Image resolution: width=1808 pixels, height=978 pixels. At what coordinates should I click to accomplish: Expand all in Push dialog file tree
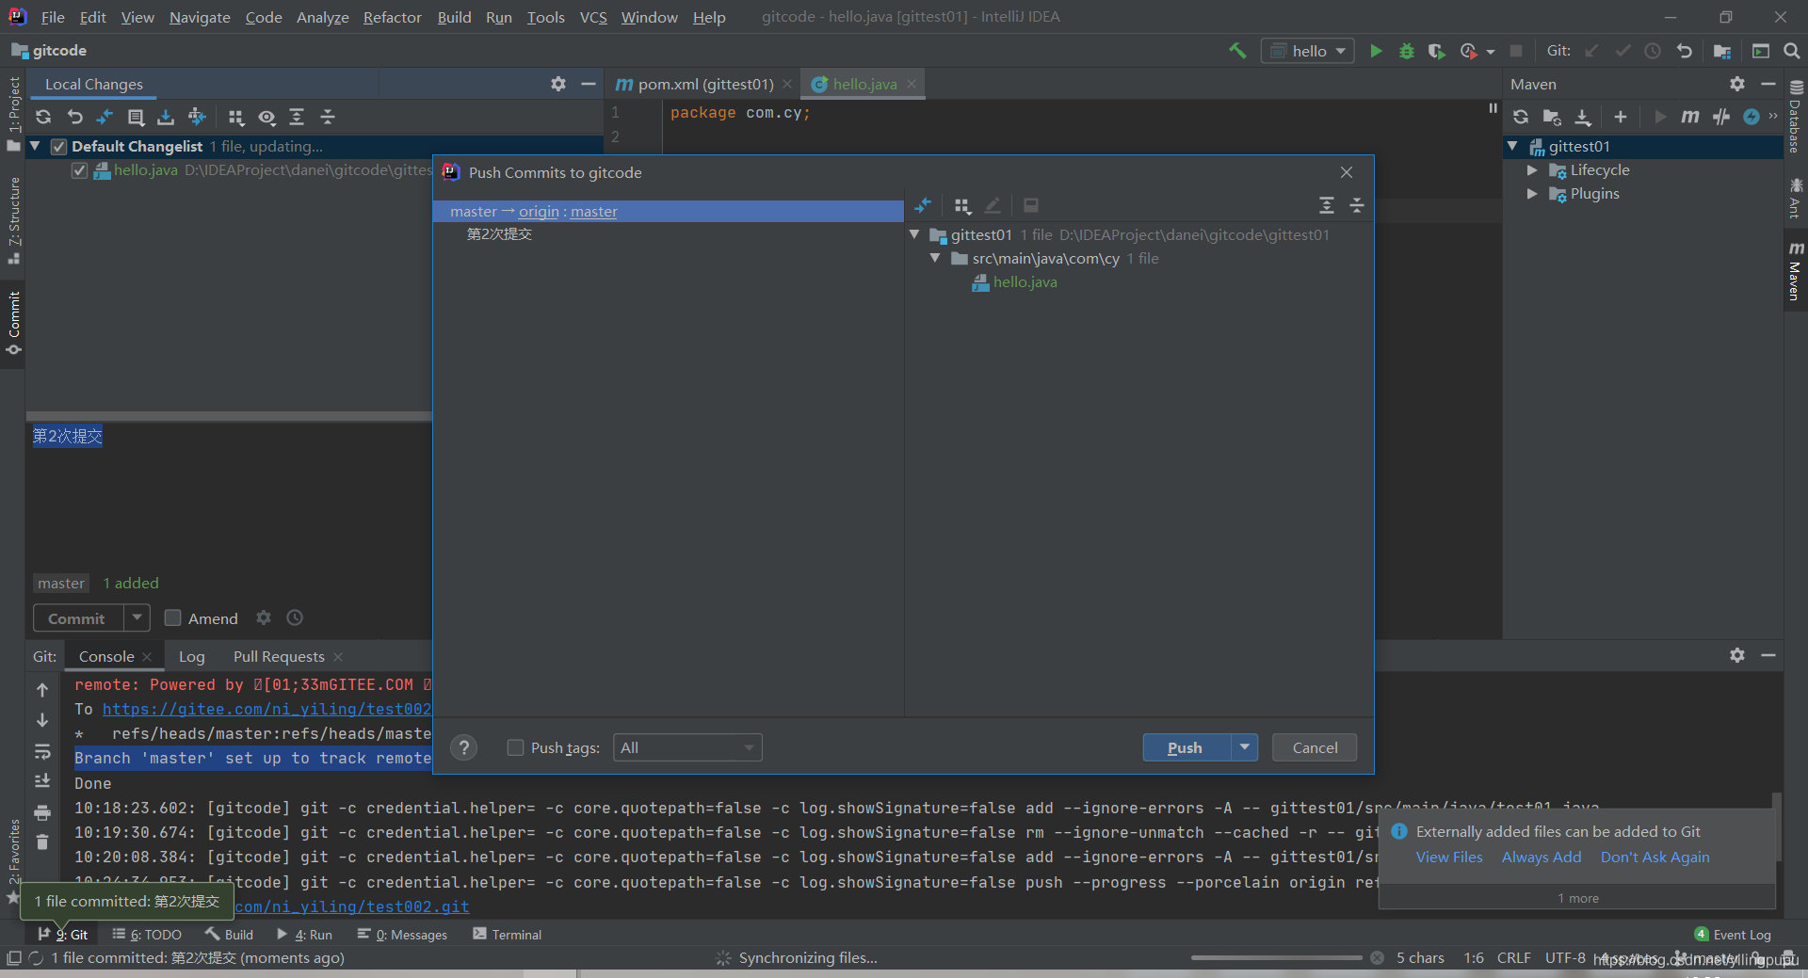[x=1327, y=205]
